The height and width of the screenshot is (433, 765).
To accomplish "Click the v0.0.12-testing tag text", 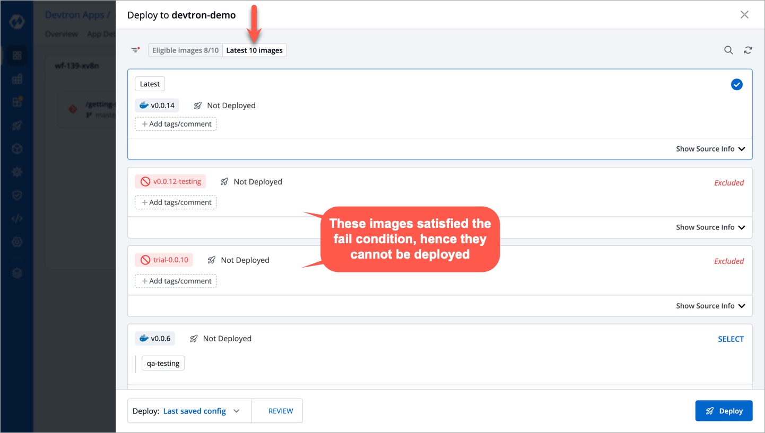I will [x=177, y=182].
